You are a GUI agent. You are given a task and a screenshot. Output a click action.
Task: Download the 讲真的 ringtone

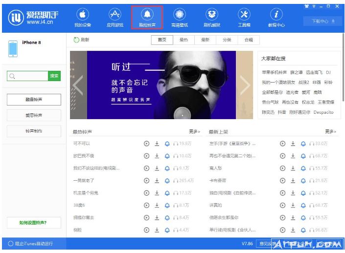click(x=293, y=205)
